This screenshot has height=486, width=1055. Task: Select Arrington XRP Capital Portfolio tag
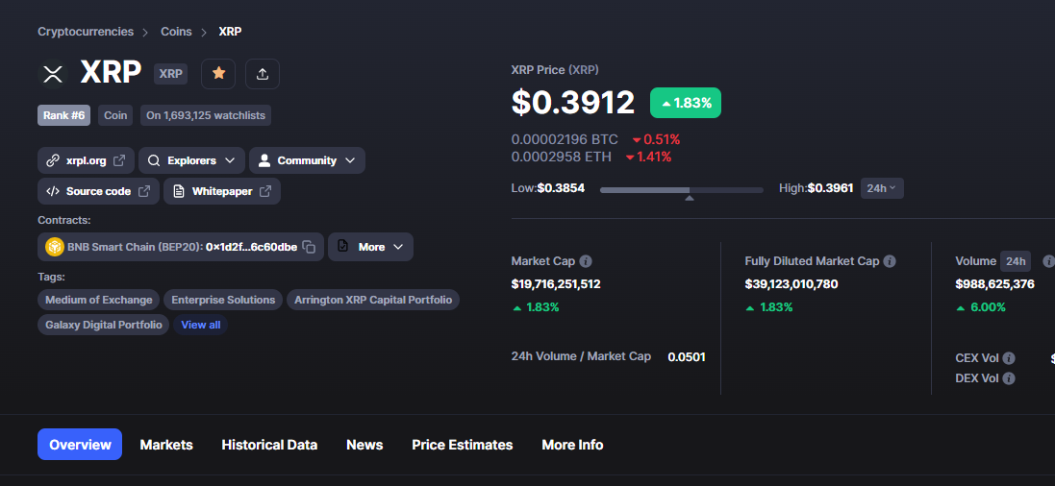click(x=373, y=300)
